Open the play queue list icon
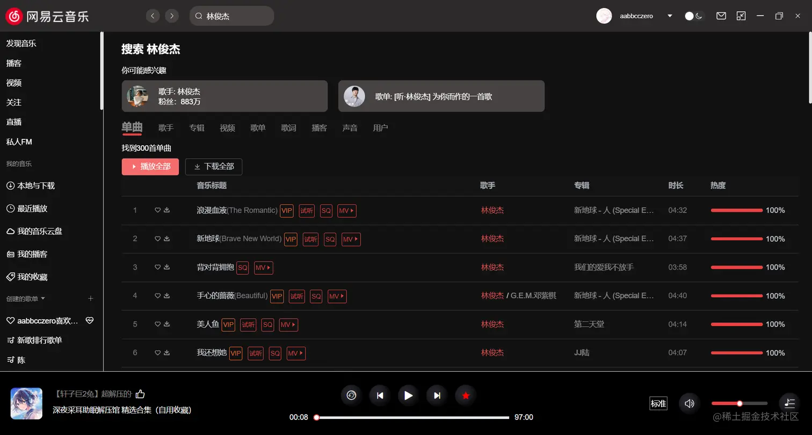812x435 pixels. point(789,403)
